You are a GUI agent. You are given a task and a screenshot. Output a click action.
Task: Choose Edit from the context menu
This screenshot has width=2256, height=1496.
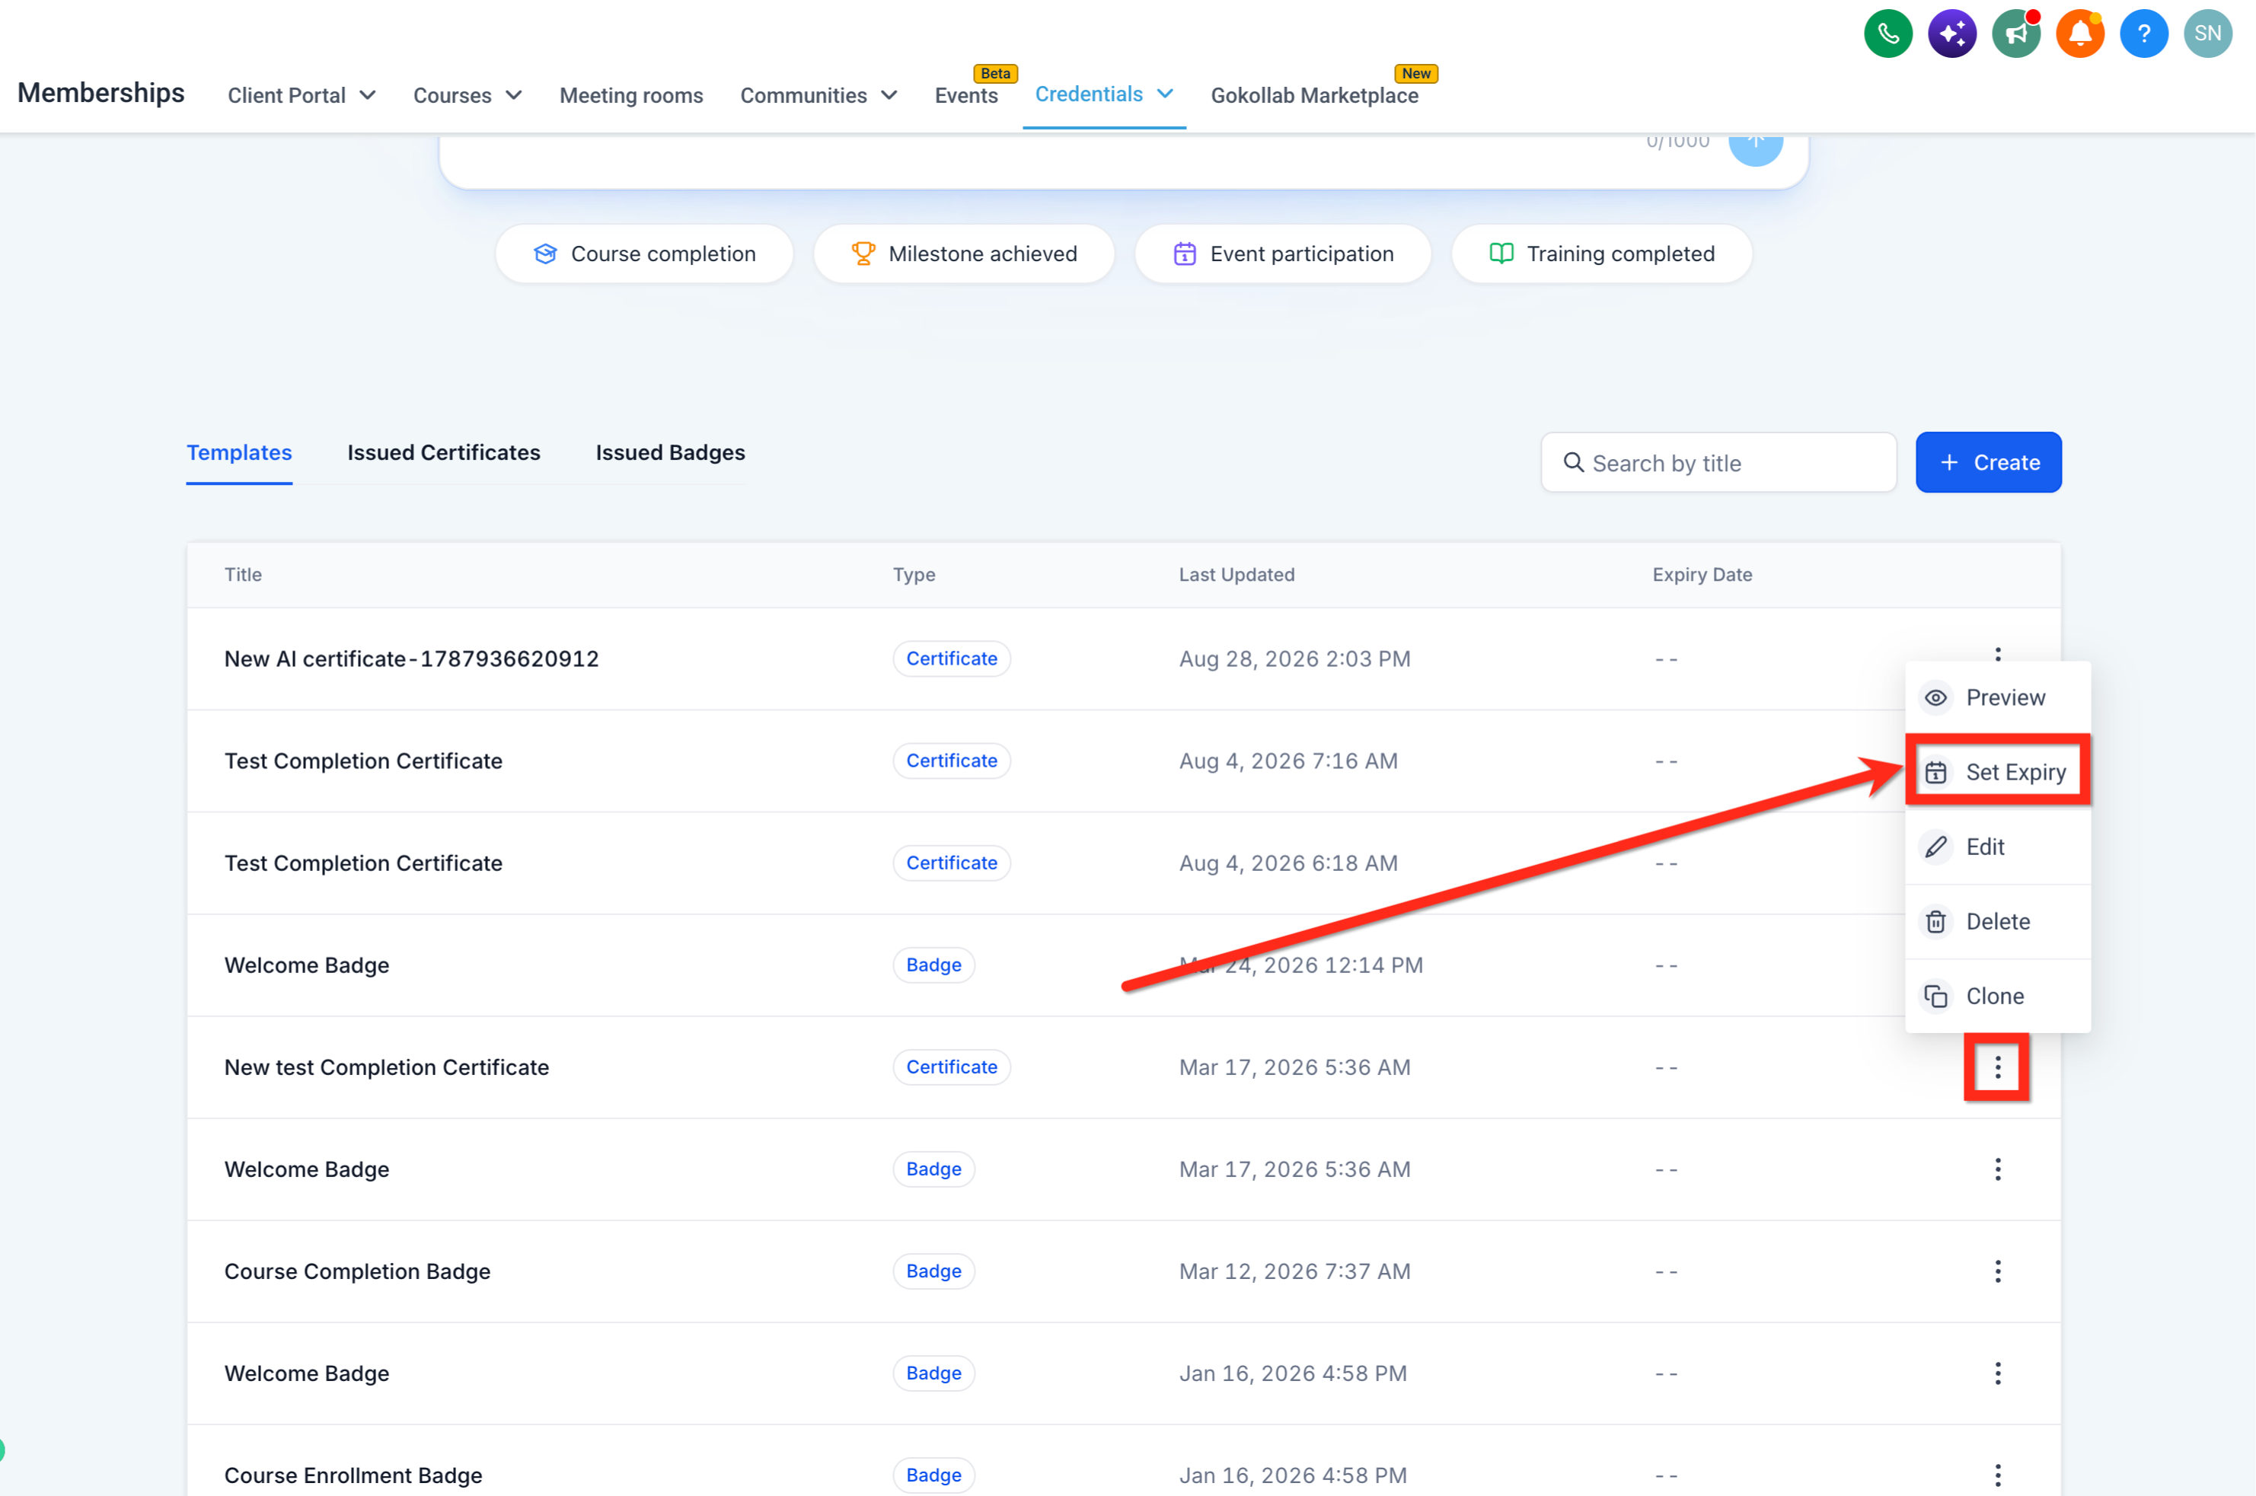[x=1997, y=847]
